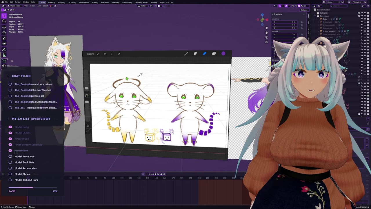This screenshot has height=209, width=371.
Task: Select the Add Cube tool
Action: click(x=4, y=61)
